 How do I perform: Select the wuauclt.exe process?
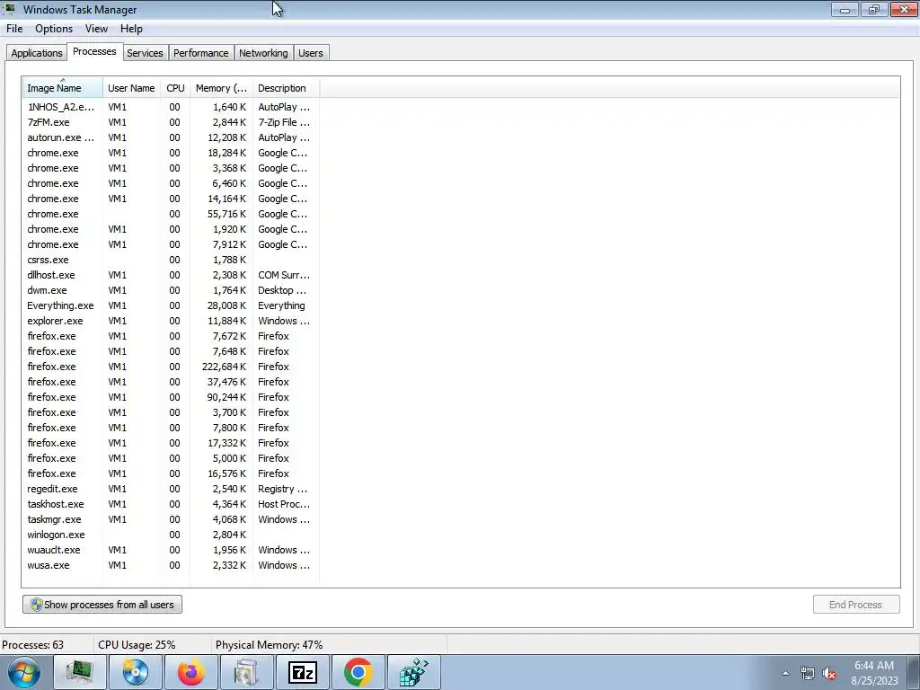pos(171,549)
